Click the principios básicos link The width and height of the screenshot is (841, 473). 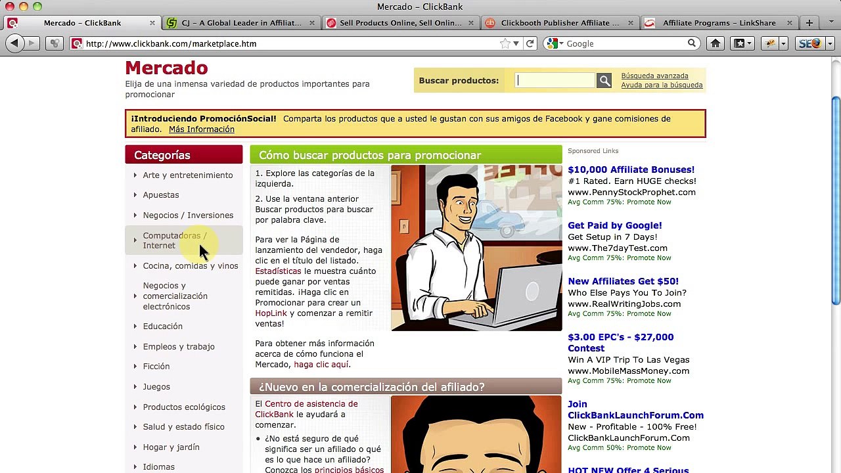pyautogui.click(x=349, y=470)
